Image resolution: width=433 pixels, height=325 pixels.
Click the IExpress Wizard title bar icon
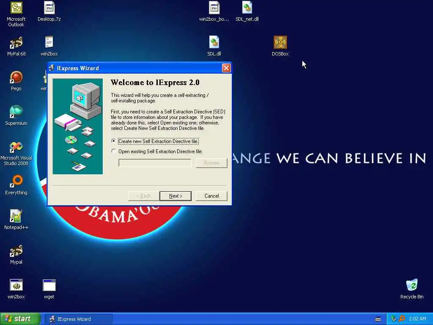point(52,68)
